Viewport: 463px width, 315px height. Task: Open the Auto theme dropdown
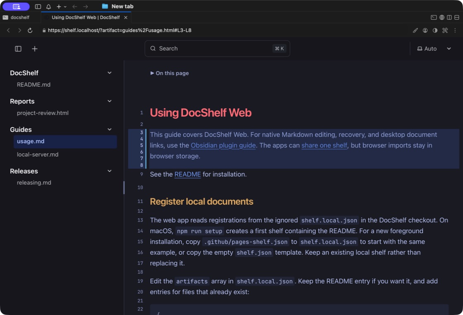click(x=434, y=49)
